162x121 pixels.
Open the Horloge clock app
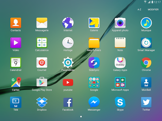[x=68, y=42]
